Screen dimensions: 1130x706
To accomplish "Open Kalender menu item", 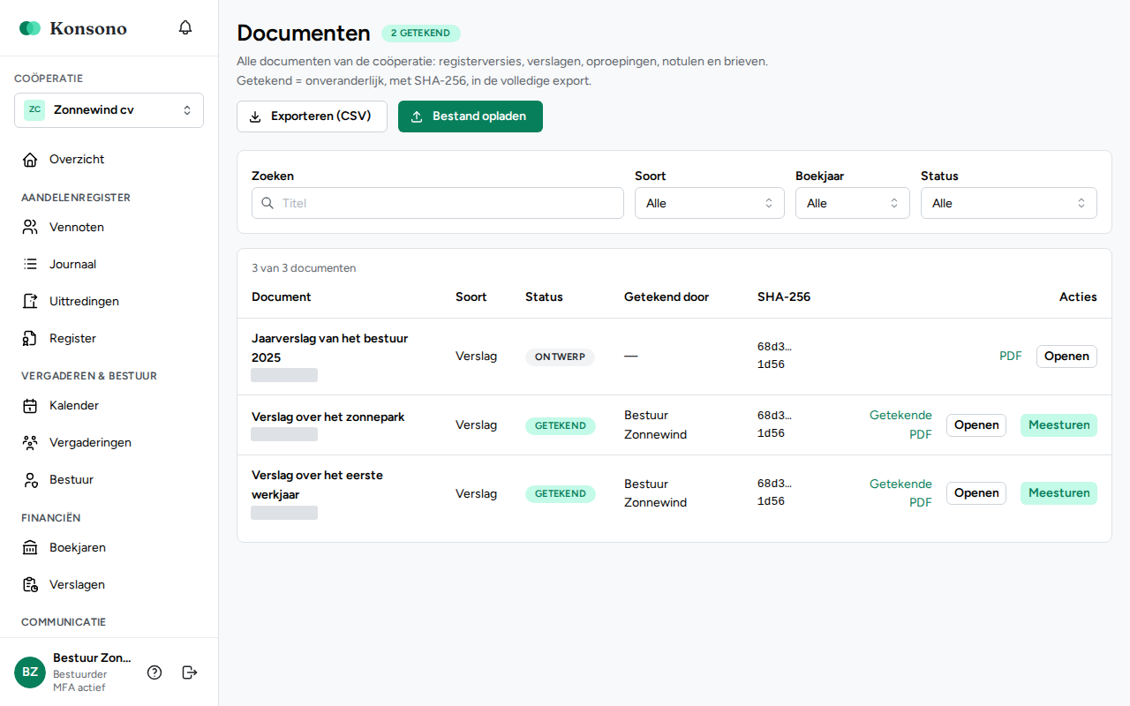I will tap(109, 406).
